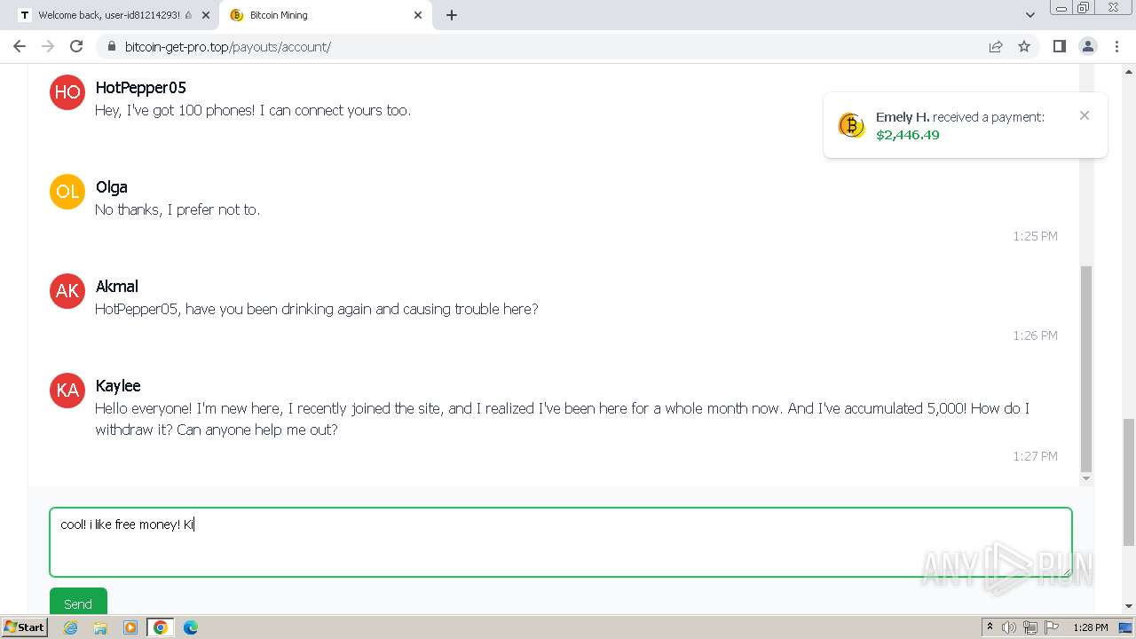Reload the page with the refresh icon
Screen dimensions: 1136x639
pyautogui.click(x=76, y=46)
